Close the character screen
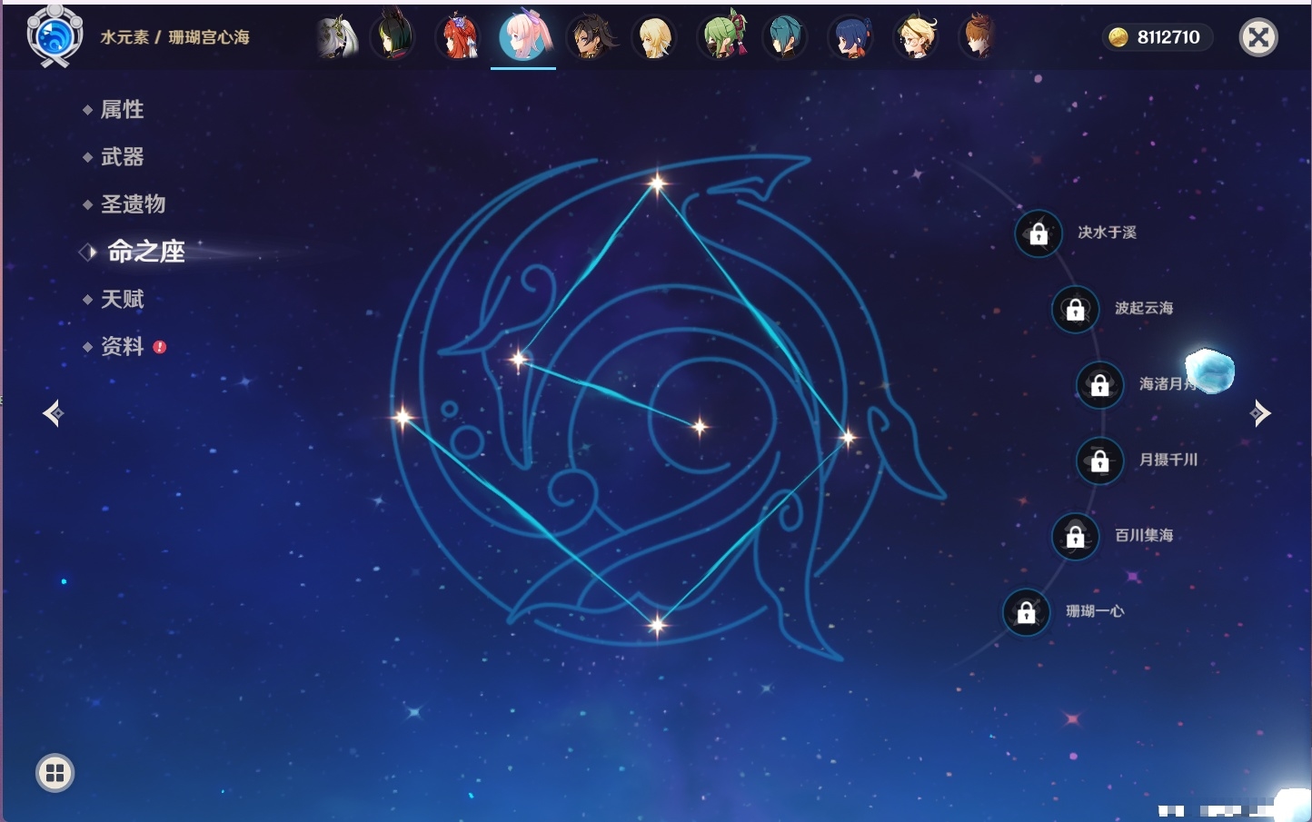The image size is (1312, 822). coord(1258,37)
